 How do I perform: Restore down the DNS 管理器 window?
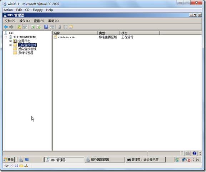tap(195, 15)
